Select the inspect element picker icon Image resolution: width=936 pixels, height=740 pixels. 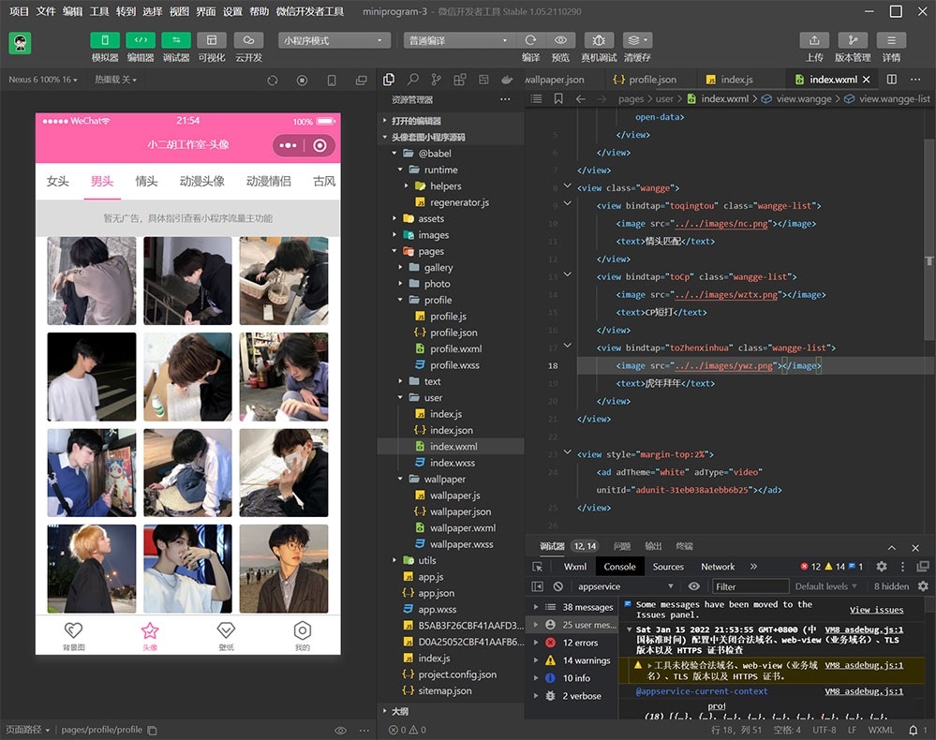pos(538,567)
